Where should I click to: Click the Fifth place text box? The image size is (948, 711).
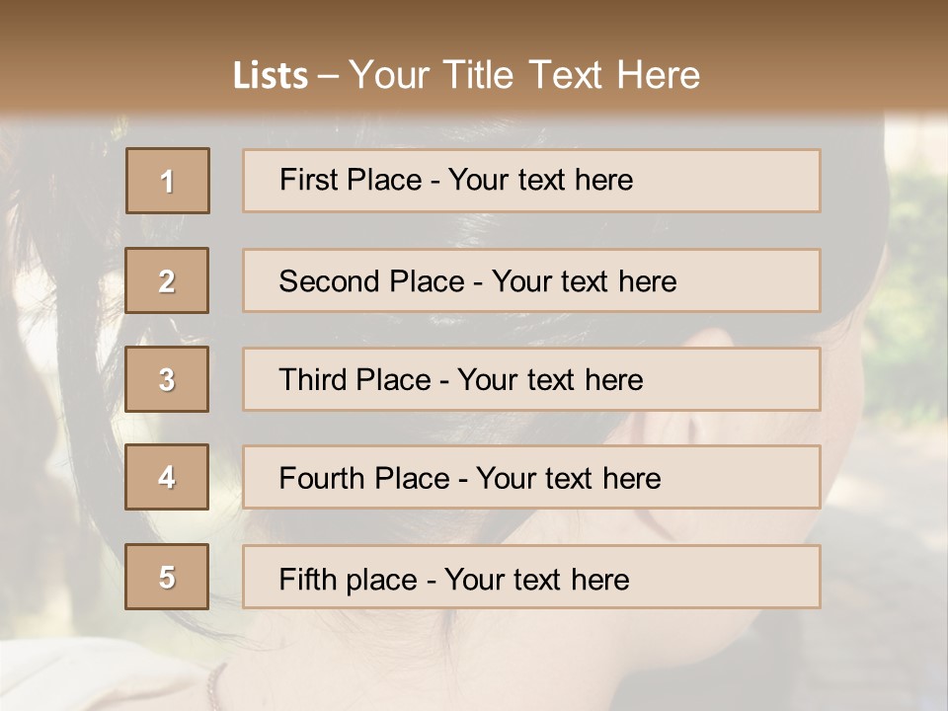(531, 577)
